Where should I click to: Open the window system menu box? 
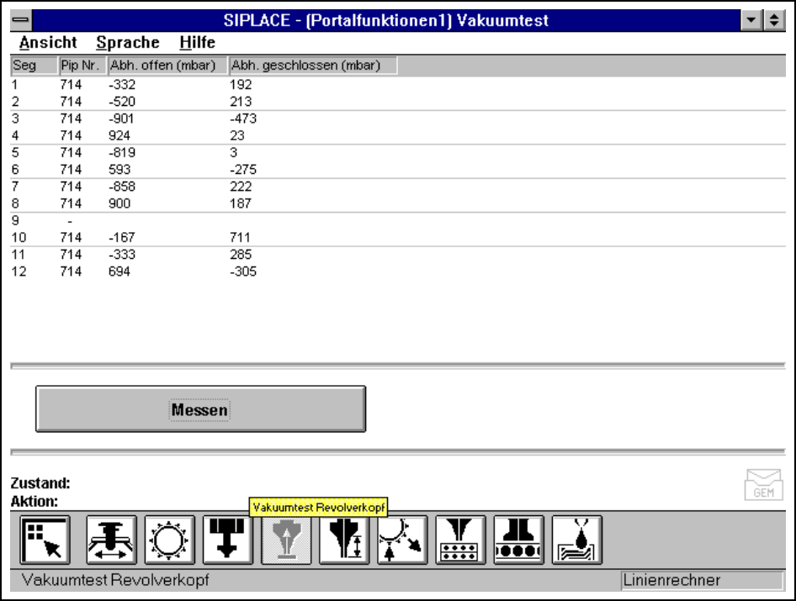pos(21,20)
